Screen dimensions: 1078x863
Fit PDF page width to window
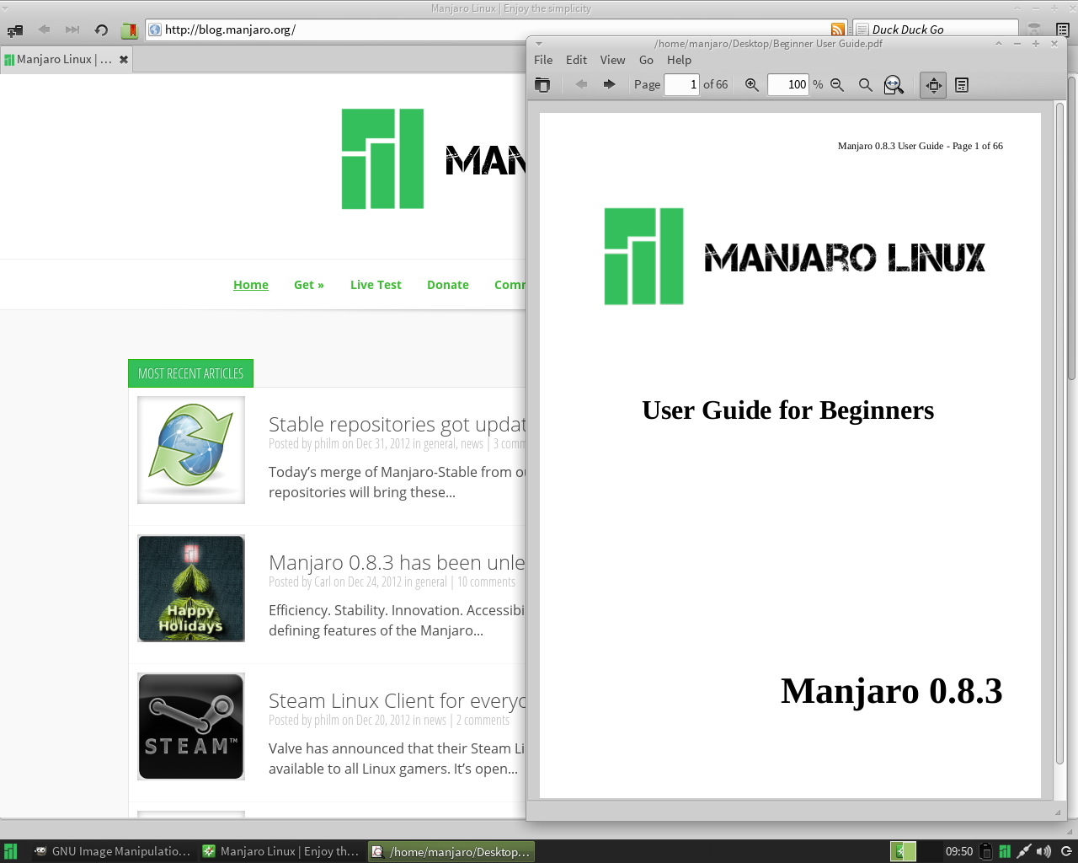tap(894, 84)
